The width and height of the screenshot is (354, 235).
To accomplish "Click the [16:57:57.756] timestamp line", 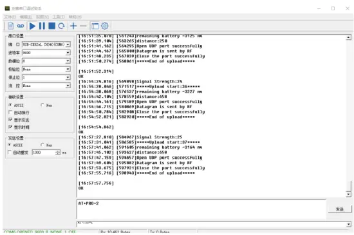I will (96, 183).
